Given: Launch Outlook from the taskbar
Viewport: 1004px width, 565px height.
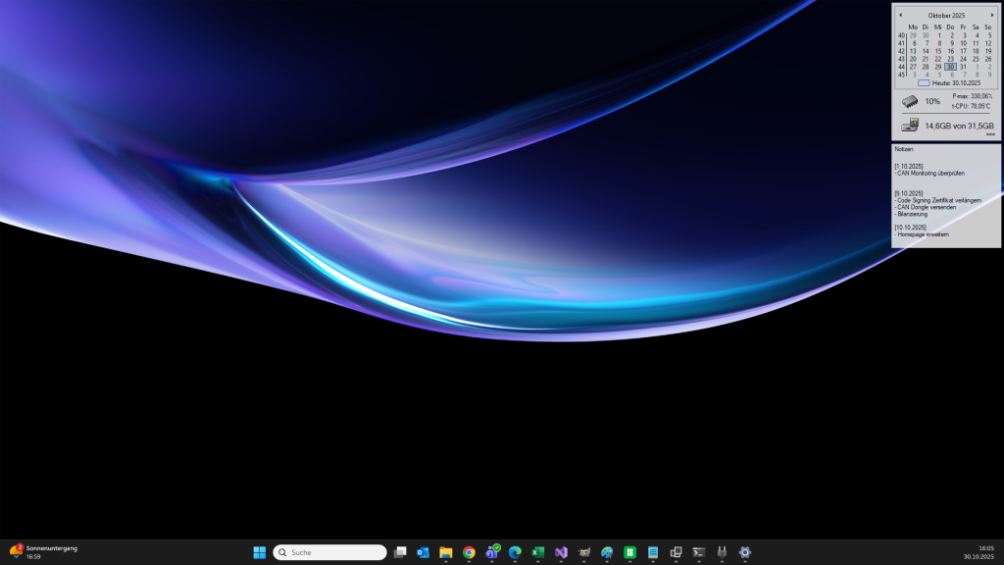Looking at the screenshot, I should 424,552.
